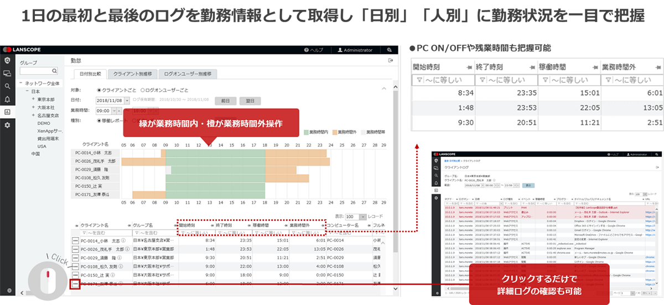
Task: Click the 翌日 next day button
Action: (x=250, y=101)
